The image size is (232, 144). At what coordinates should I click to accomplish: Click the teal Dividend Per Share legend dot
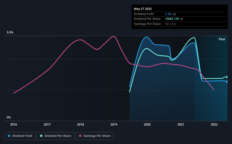click(41, 136)
